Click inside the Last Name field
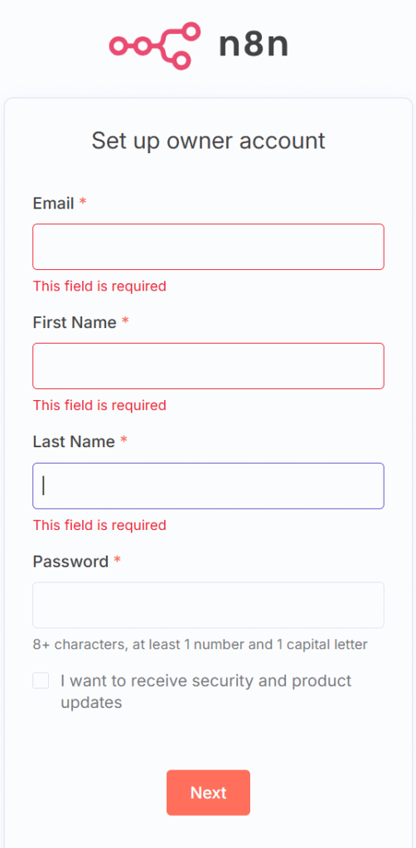 (x=208, y=485)
